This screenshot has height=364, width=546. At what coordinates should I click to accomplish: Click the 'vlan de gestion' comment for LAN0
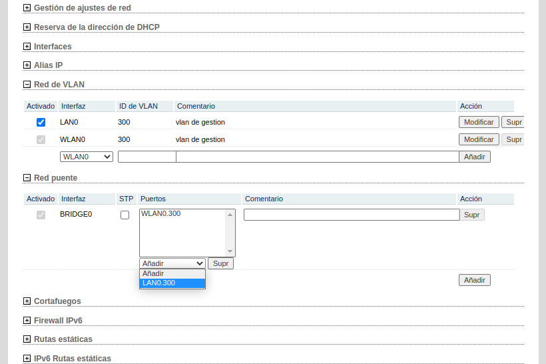(x=200, y=123)
